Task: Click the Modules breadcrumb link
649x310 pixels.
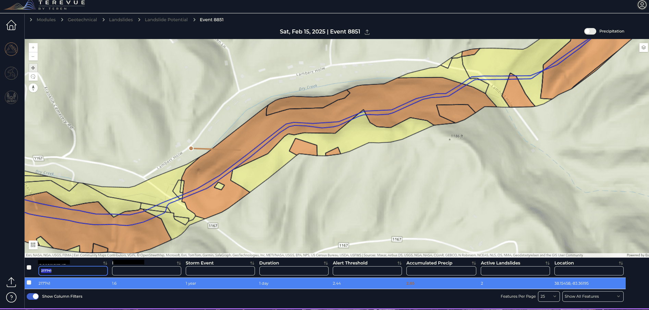Action: click(x=46, y=20)
